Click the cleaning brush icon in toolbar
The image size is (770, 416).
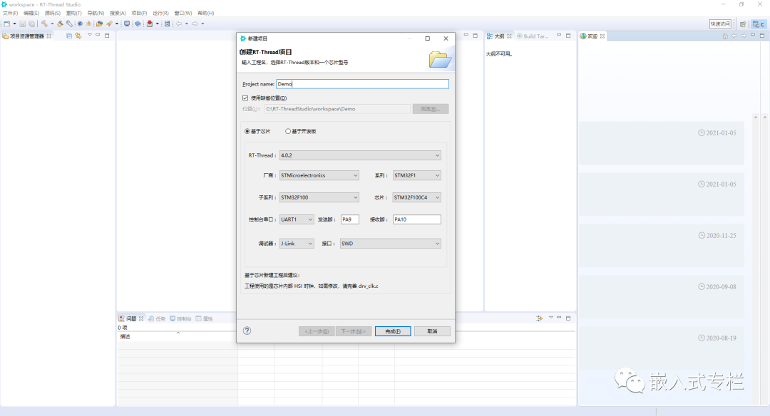tap(109, 24)
